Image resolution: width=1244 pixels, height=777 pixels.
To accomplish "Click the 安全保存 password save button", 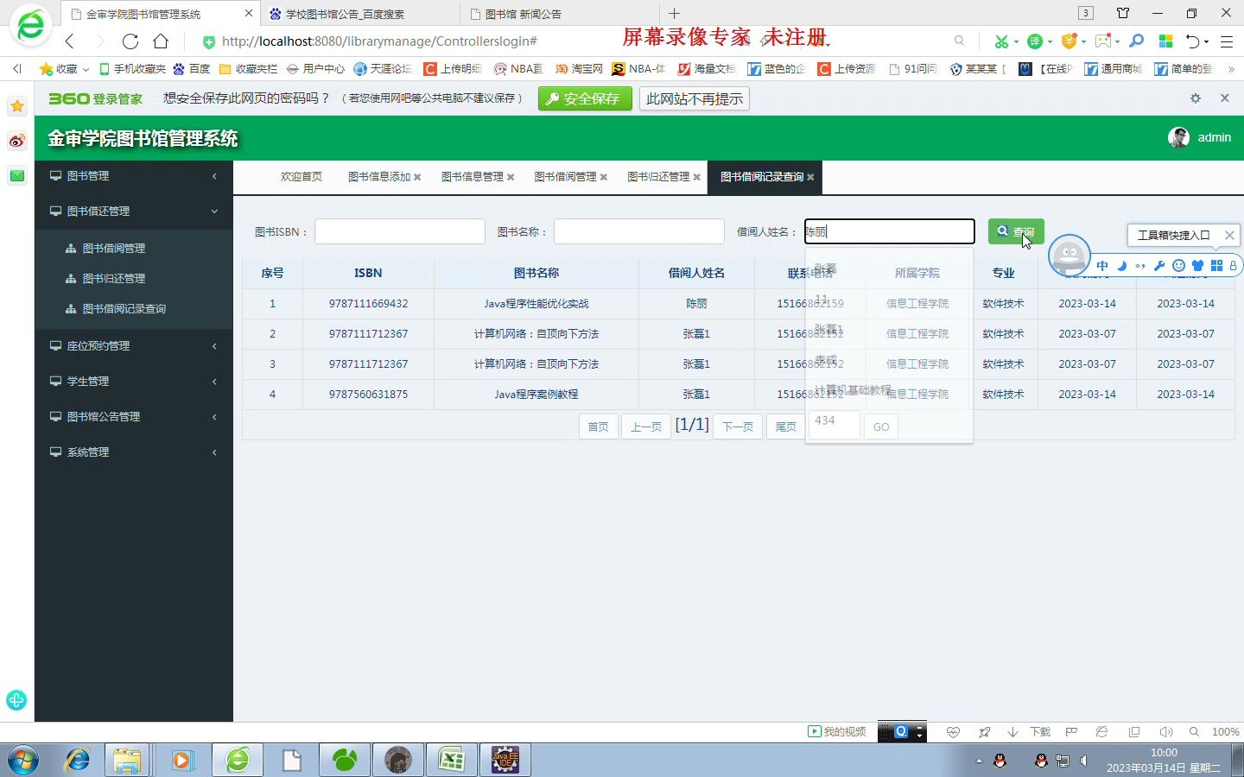I will pyautogui.click(x=585, y=98).
